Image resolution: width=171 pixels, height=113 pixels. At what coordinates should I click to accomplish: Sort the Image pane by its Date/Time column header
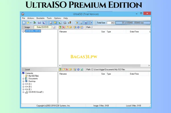(137, 32)
